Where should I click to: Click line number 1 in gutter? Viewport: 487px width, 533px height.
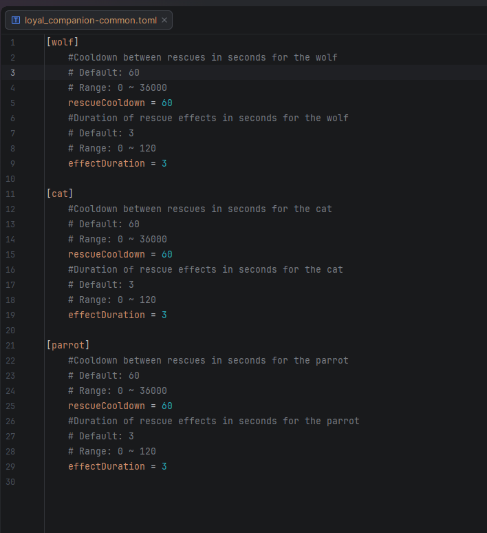click(12, 43)
